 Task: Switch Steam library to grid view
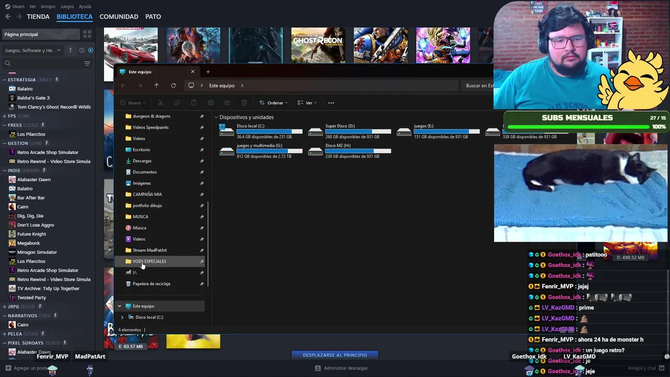click(87, 34)
